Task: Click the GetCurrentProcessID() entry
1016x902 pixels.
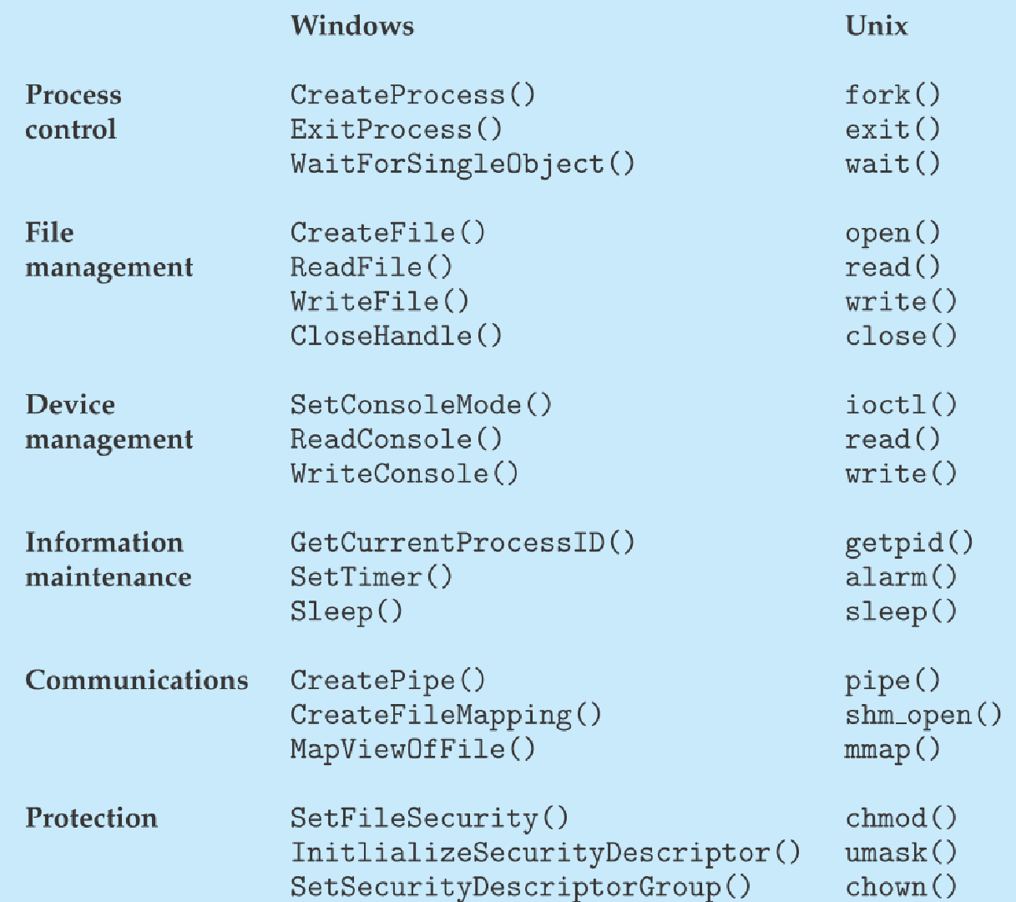Action: [x=463, y=543]
